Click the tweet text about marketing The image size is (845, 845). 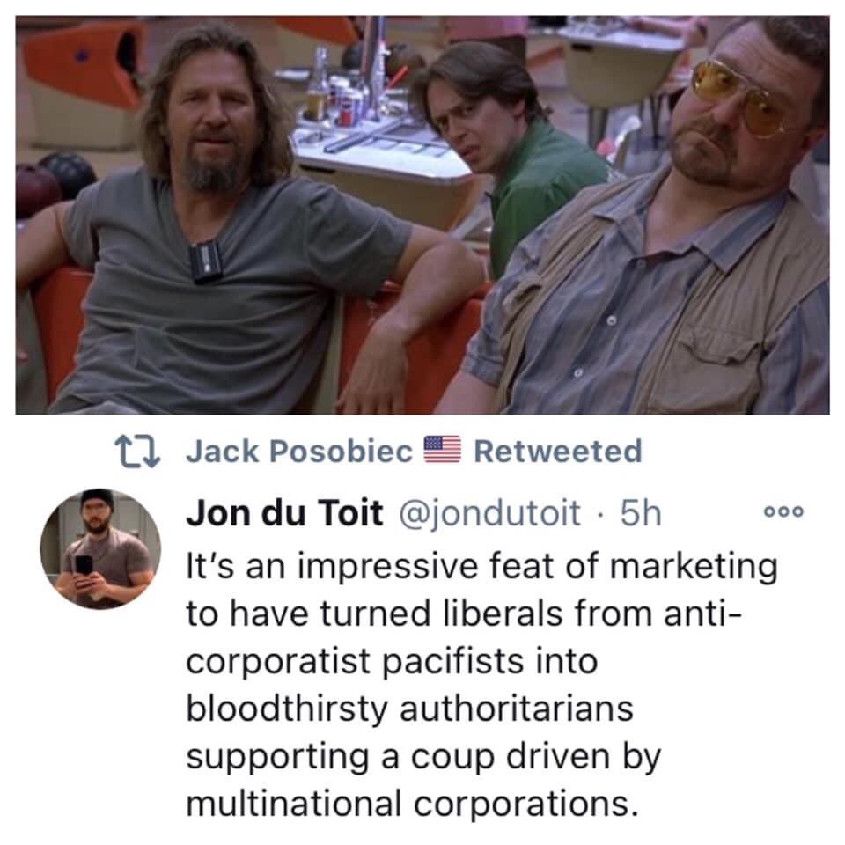pos(481,685)
